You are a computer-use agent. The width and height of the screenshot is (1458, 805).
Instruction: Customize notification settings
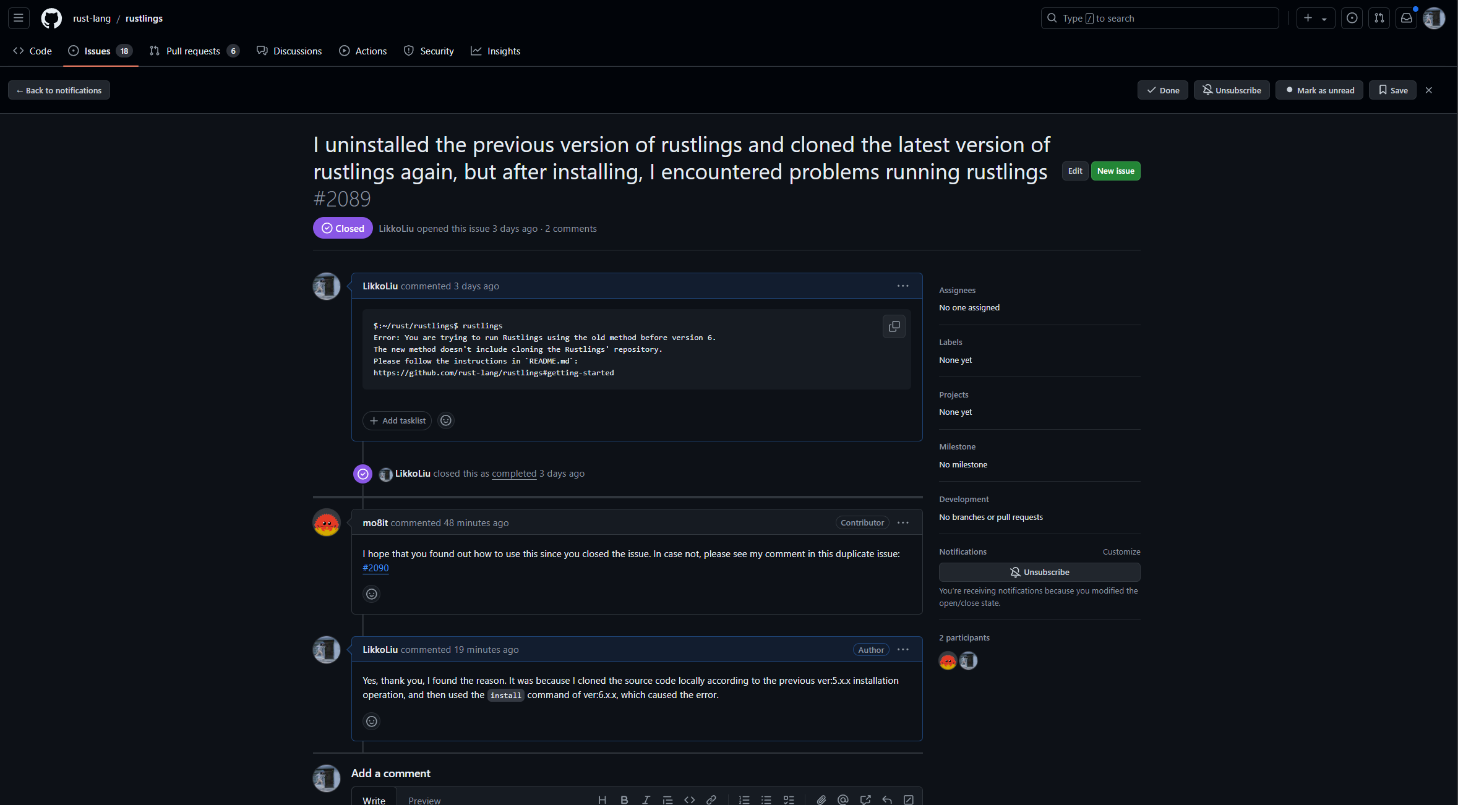tap(1121, 552)
